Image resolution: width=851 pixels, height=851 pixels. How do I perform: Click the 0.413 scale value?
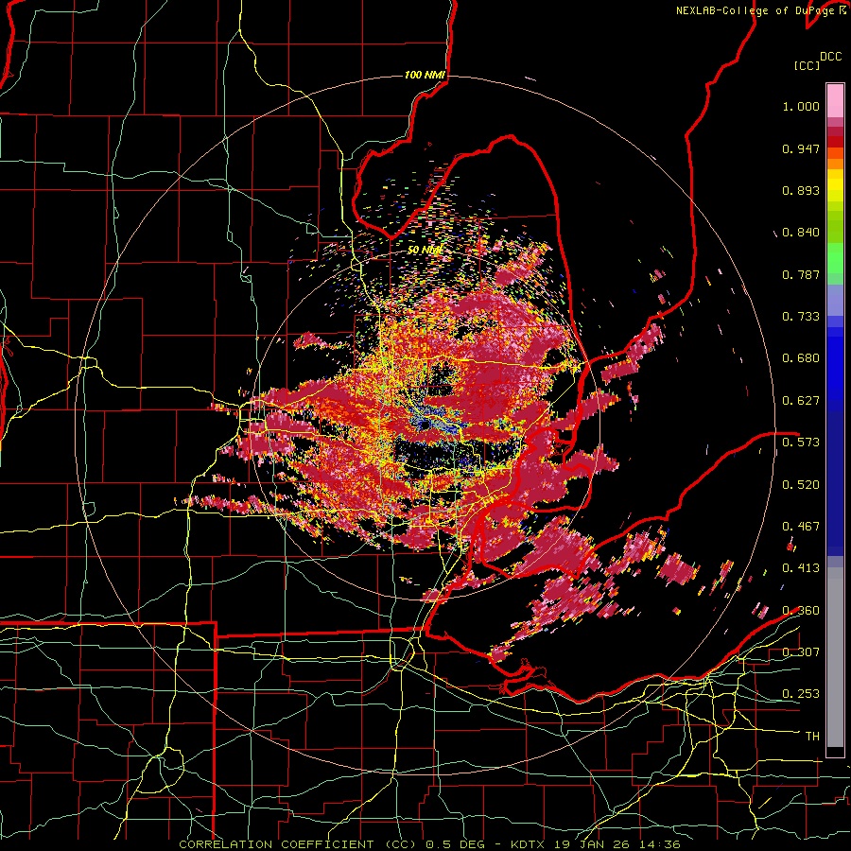[801, 568]
